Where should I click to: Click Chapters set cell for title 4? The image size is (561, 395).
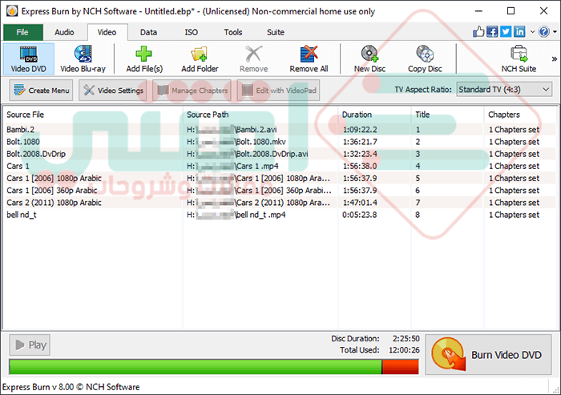click(x=514, y=166)
